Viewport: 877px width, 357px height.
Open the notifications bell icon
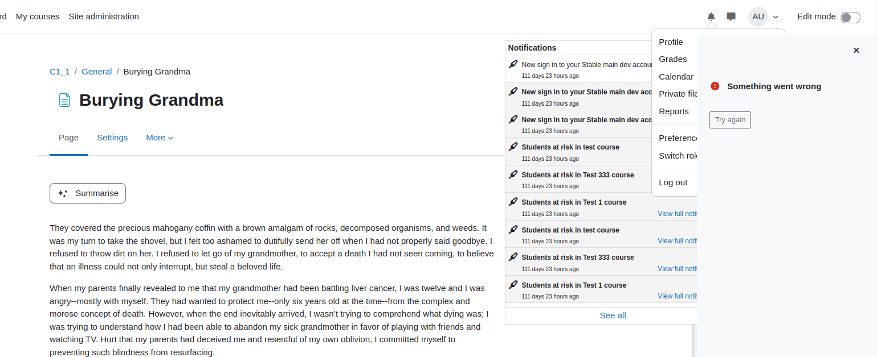[711, 16]
